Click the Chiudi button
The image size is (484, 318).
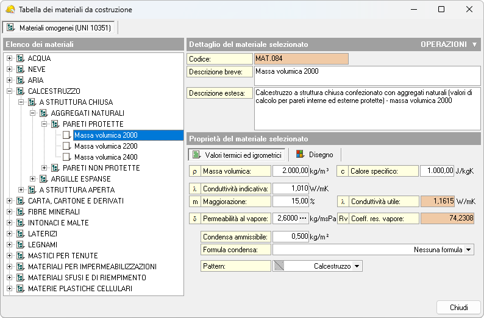pos(458,306)
